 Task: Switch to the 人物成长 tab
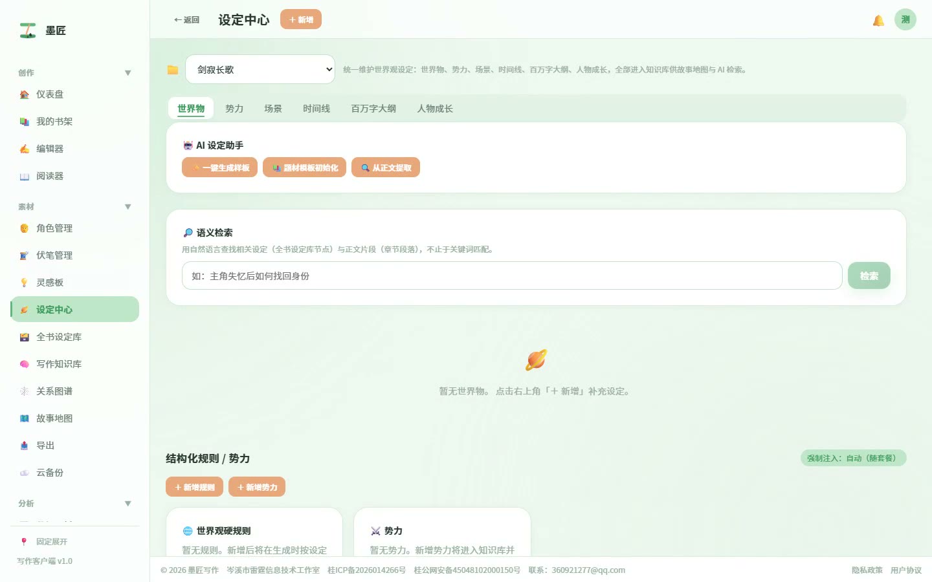[x=435, y=109]
